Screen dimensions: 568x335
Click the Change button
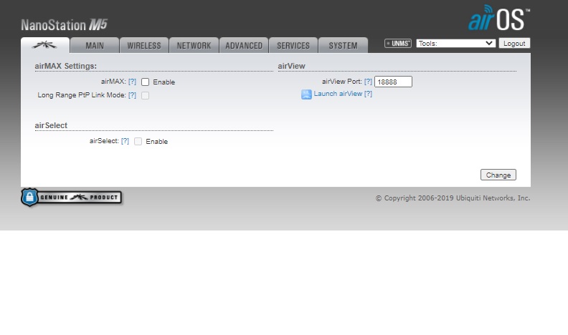(x=498, y=175)
